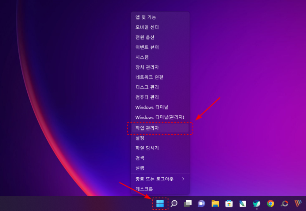Select 앱 및 기능 menu entry
This screenshot has width=306, height=211.
[160, 17]
